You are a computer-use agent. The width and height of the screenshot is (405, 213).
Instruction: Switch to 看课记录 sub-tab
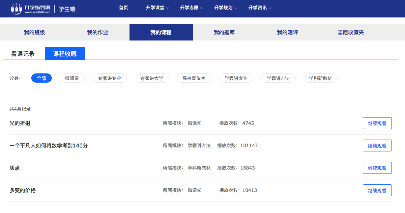(x=23, y=54)
